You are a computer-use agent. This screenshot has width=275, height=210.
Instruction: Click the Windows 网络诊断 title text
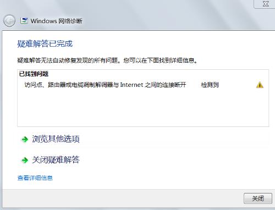(56, 21)
